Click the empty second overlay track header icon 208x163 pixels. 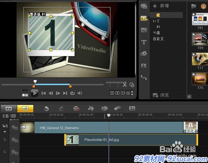pos(15,152)
